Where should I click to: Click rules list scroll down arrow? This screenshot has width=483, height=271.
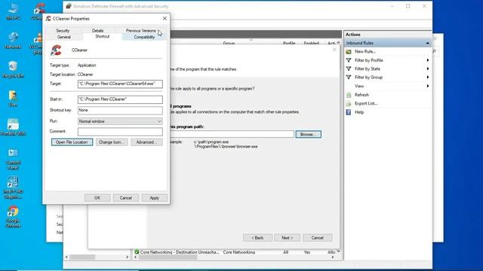click(339, 251)
